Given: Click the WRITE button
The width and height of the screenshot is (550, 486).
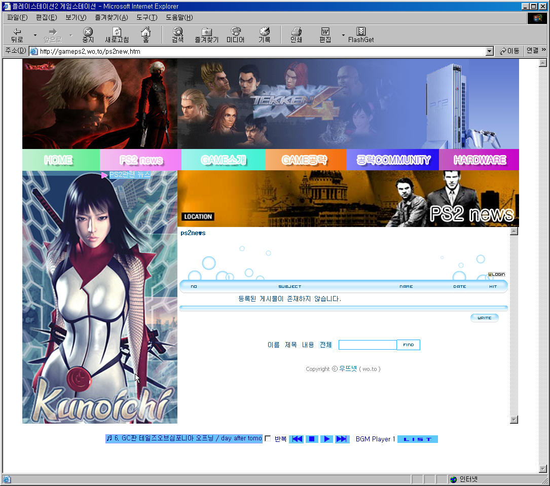Looking at the screenshot, I should click(485, 318).
